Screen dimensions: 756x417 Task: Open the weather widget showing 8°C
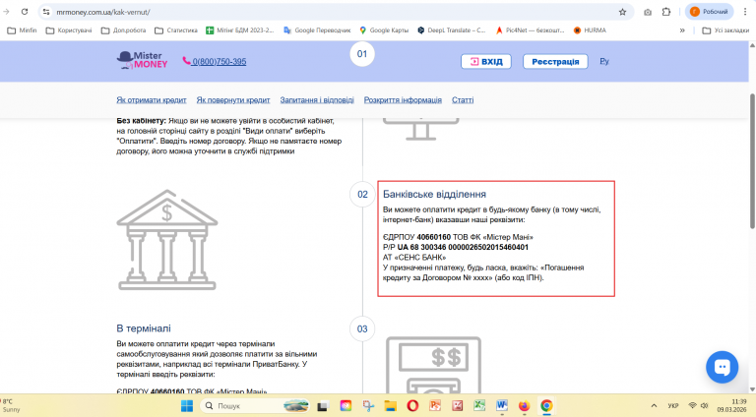point(12,405)
